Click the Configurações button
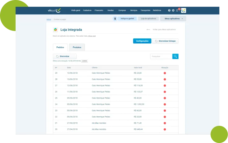Viewport: 228px width, 143px height. (142, 41)
